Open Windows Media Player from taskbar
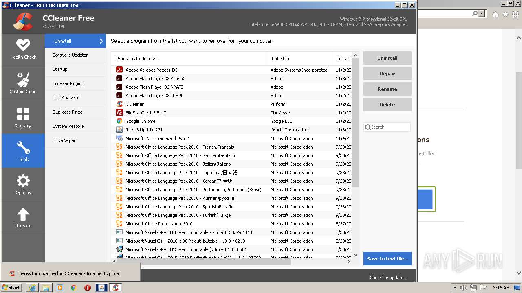This screenshot has height=293, width=522. click(60, 288)
